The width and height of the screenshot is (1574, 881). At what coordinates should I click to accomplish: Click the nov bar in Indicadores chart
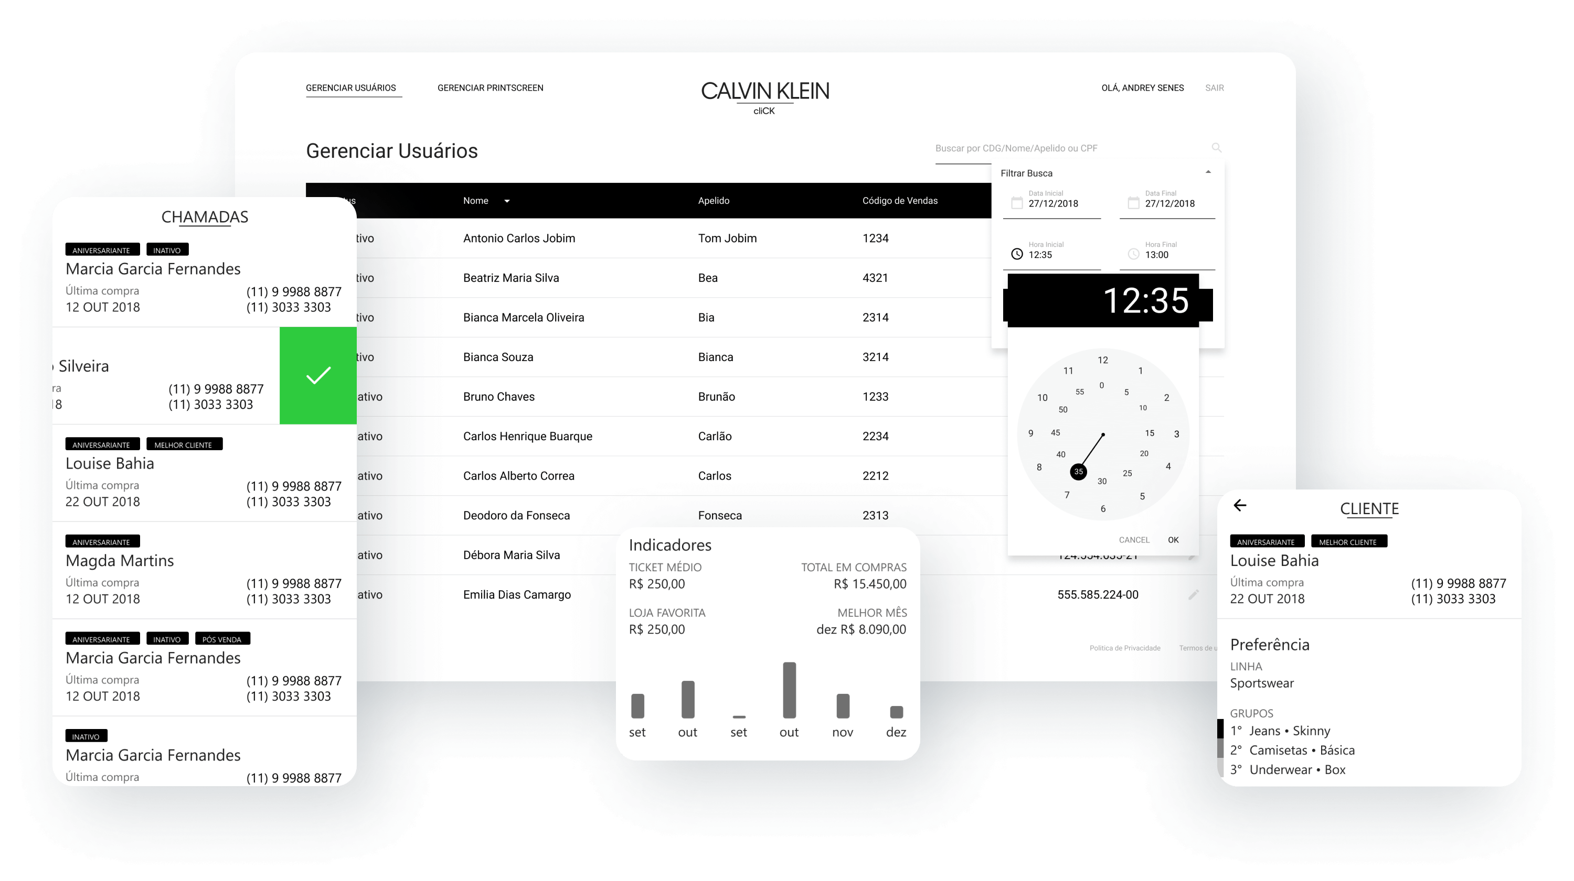pos(843,706)
